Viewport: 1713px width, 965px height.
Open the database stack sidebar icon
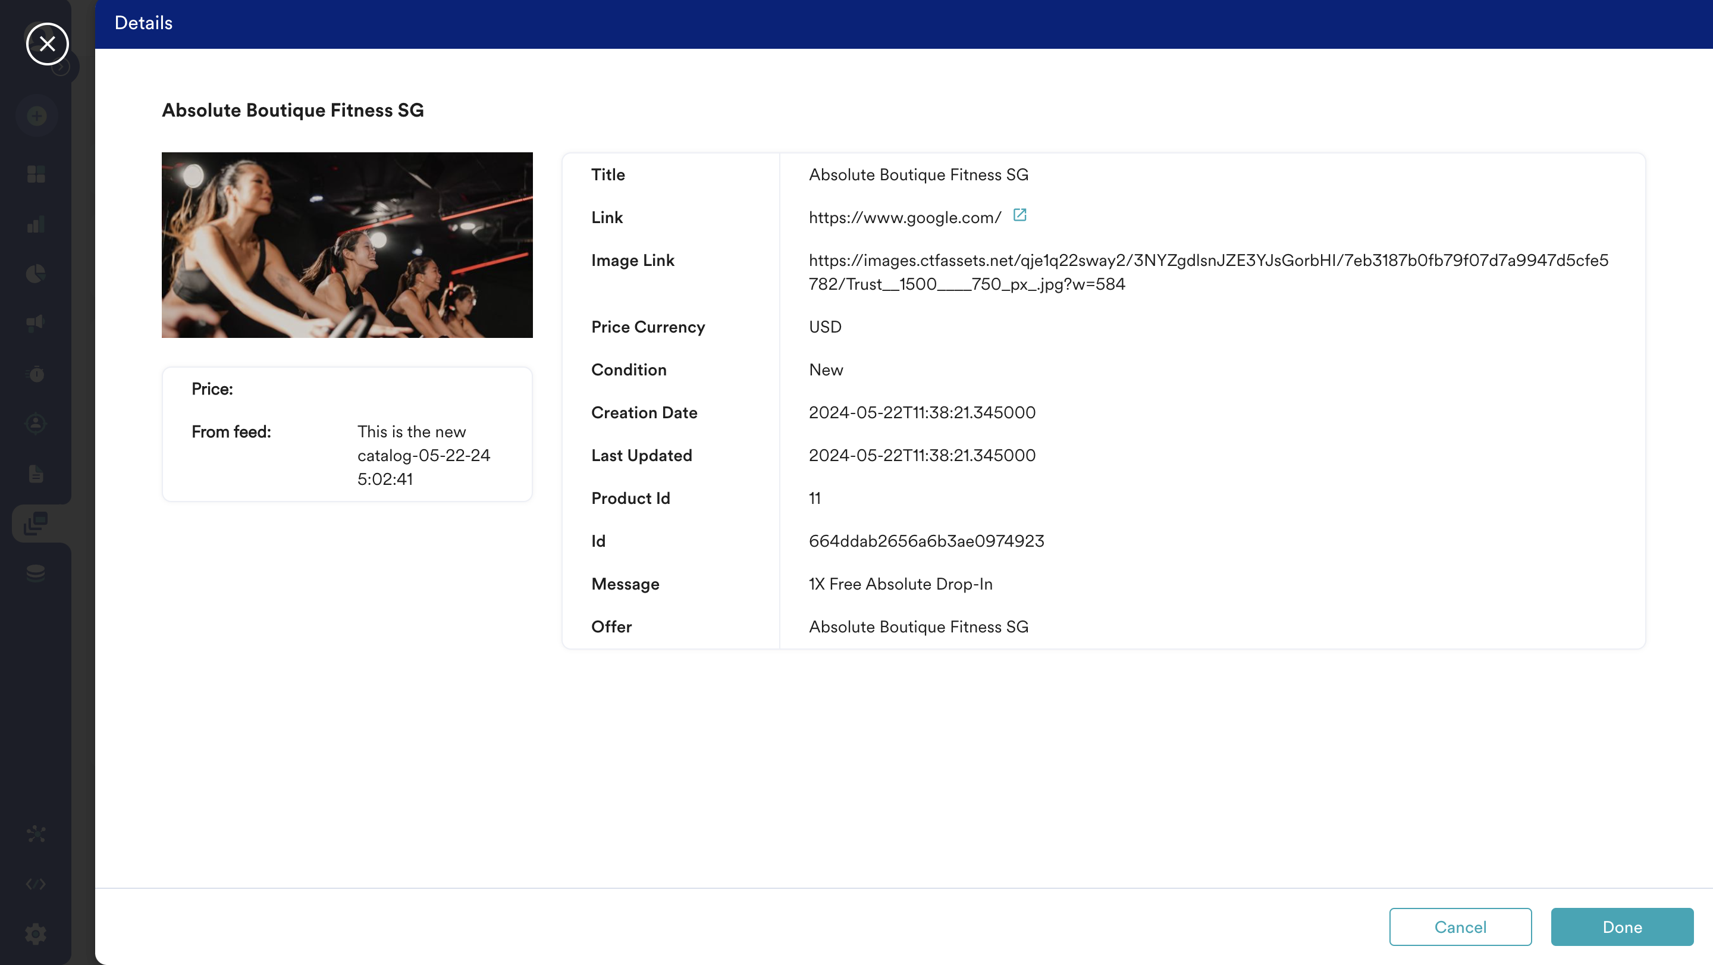coord(36,574)
